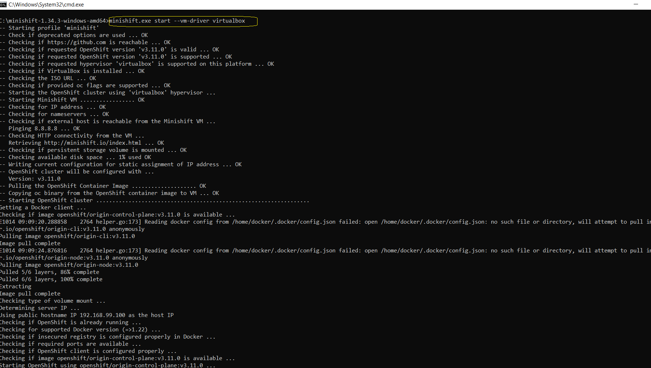
Task: Select the line 'OpenShift cluster will be configured with'
Action: coord(77,172)
